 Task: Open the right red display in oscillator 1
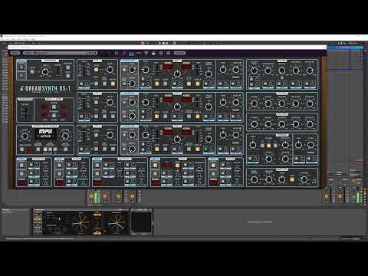tap(186, 67)
